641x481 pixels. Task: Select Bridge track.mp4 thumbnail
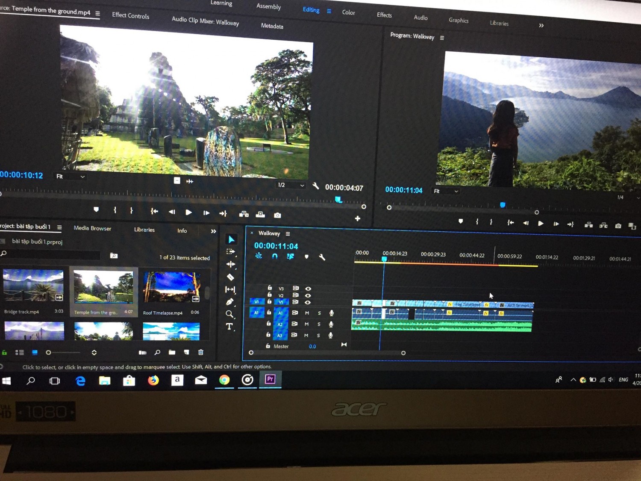point(33,286)
